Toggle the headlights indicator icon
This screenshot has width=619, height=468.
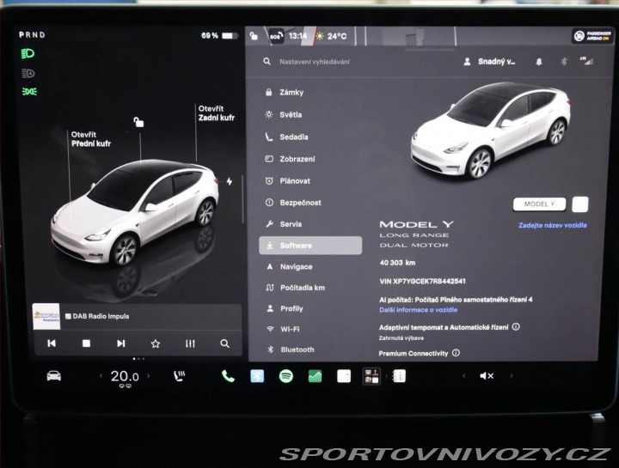point(28,53)
